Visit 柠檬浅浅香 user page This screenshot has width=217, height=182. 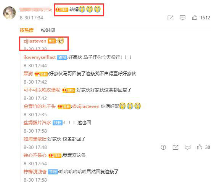(x=35, y=172)
